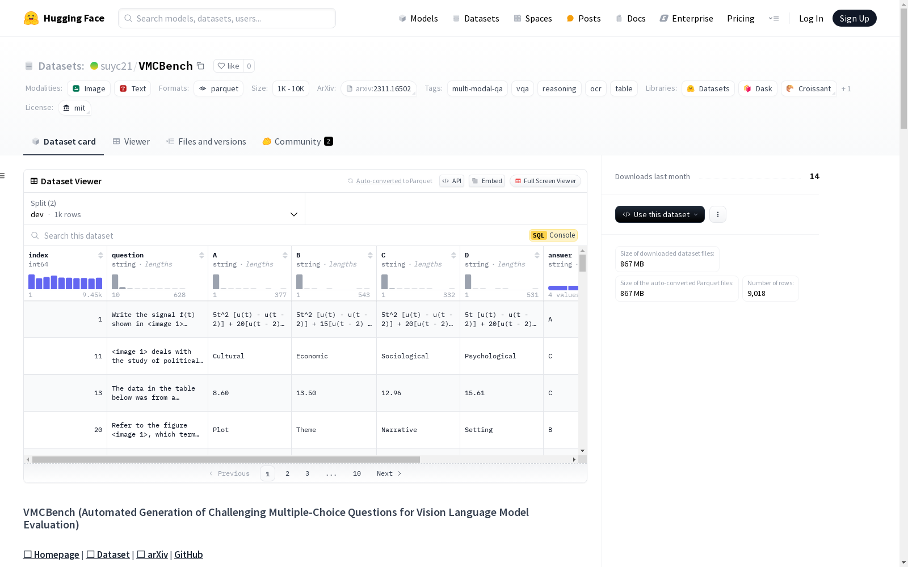
Task: Click the Image modality tag
Action: click(89, 88)
